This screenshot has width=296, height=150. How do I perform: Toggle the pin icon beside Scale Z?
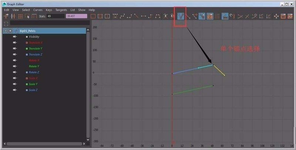(x=15, y=90)
